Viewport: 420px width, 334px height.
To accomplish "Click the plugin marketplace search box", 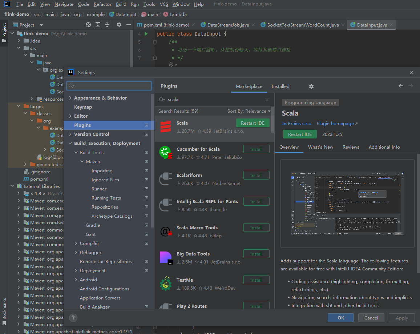I will pos(215,100).
